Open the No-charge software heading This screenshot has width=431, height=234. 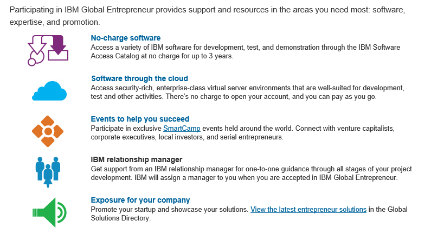click(126, 38)
